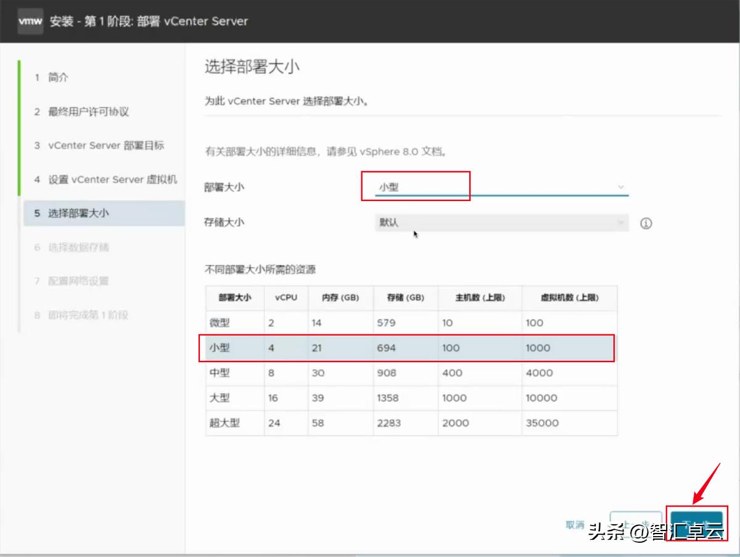The width and height of the screenshot is (740, 557).
Task: Click memory value 14 in 微型 row
Action: point(317,323)
